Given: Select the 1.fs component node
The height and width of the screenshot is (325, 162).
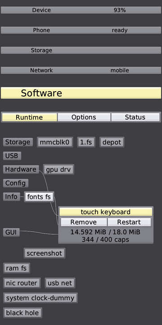Looking at the screenshot, I should [x=86, y=142].
